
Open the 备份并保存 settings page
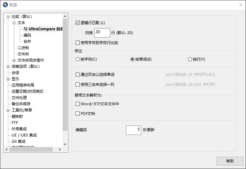click(21, 104)
